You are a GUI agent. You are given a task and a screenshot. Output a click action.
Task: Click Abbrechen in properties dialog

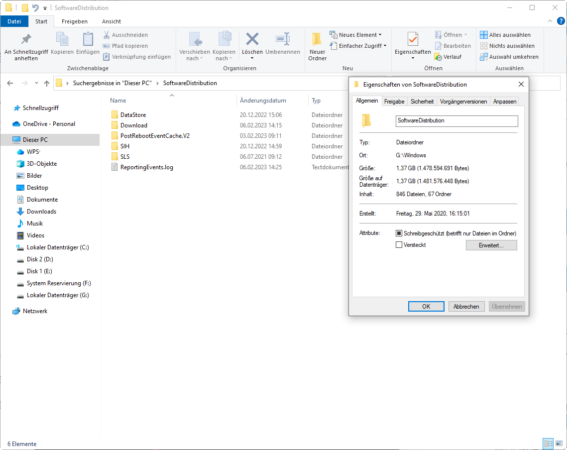tap(466, 307)
